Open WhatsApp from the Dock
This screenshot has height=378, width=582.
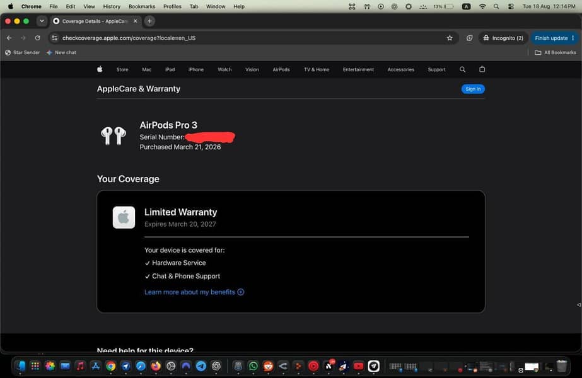253,366
